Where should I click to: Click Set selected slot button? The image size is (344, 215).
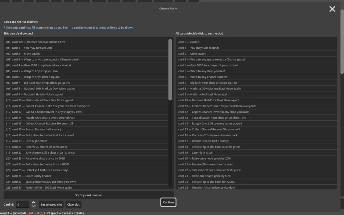pyautogui.click(x=51, y=205)
